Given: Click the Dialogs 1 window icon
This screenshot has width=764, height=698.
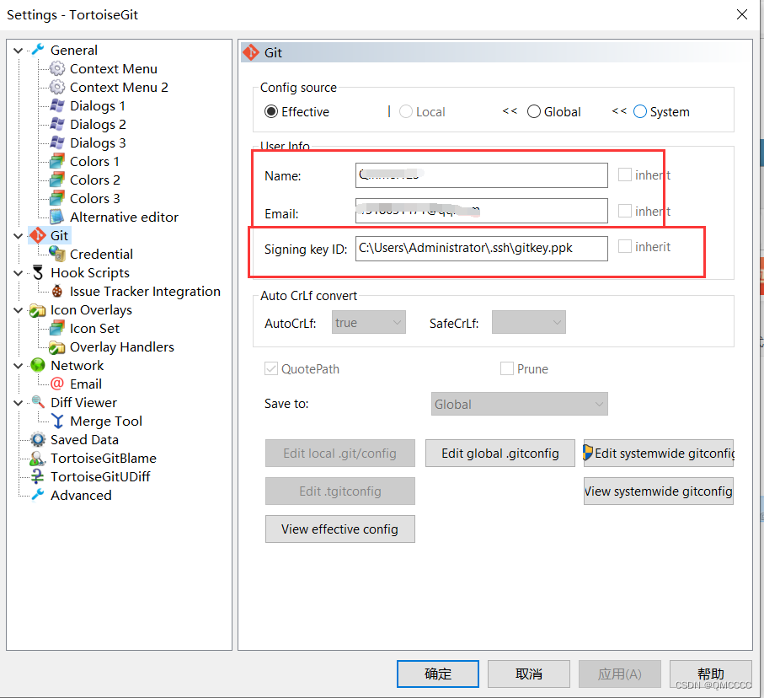Looking at the screenshot, I should click(57, 105).
